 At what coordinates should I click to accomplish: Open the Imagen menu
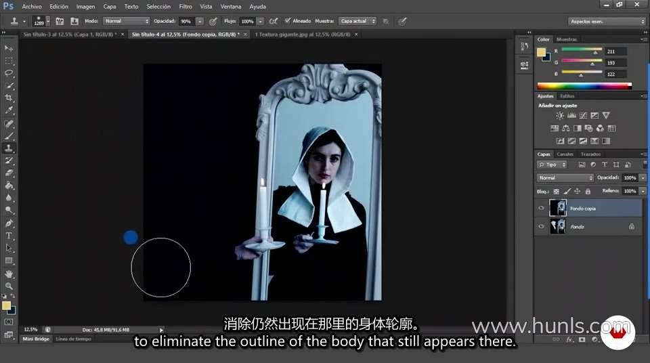click(x=85, y=7)
